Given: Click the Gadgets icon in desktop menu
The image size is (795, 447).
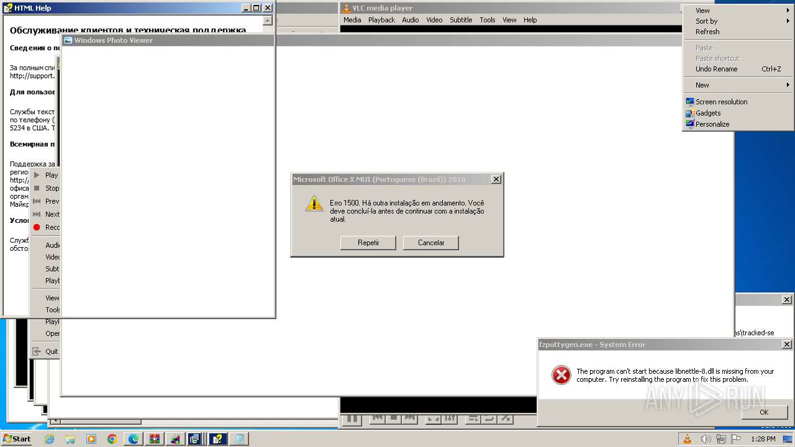Looking at the screenshot, I should click(689, 113).
